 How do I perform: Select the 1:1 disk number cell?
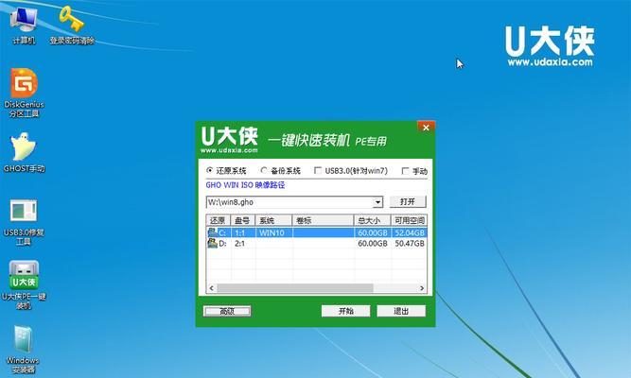[x=240, y=232]
